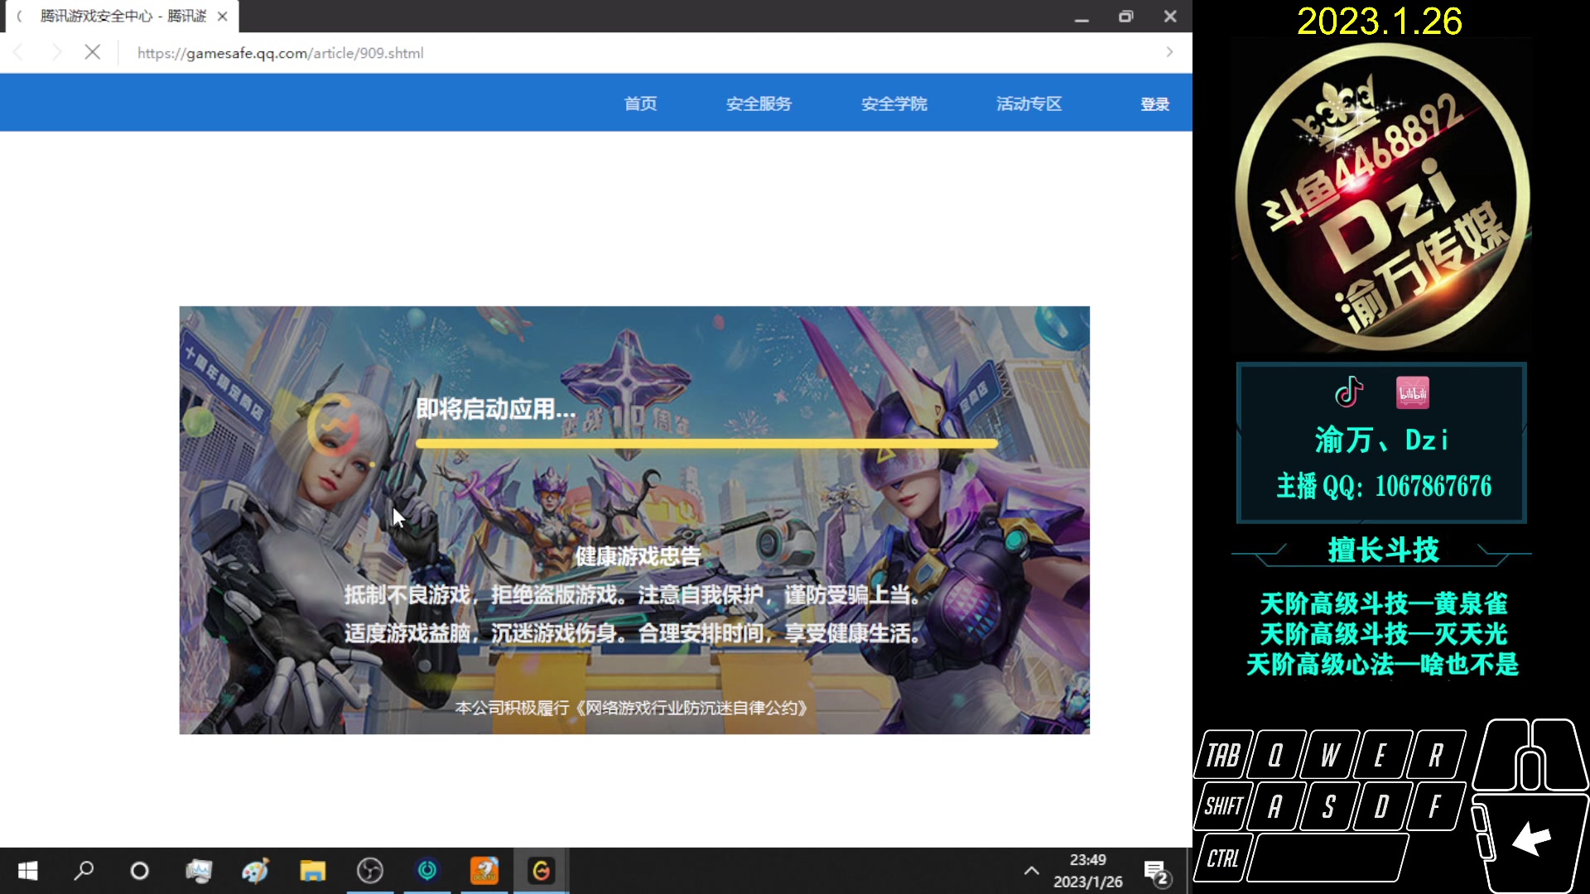Screen dimensions: 1590x894
Task: Click the 网络游戏行业防沉迷自律公约 notice text
Action: coord(631,708)
